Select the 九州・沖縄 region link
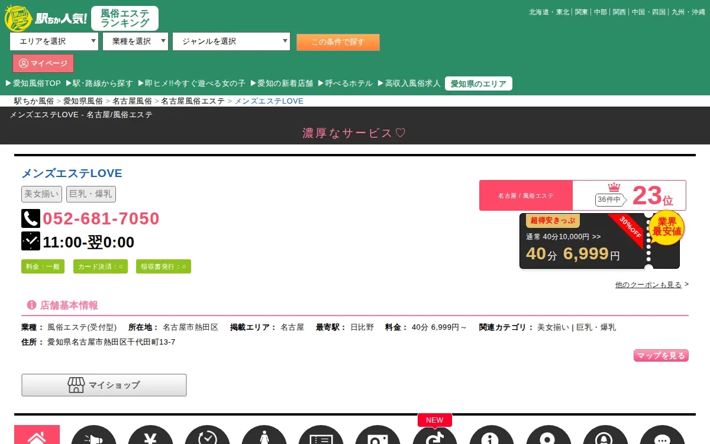Image resolution: width=710 pixels, height=444 pixels. 689,12
